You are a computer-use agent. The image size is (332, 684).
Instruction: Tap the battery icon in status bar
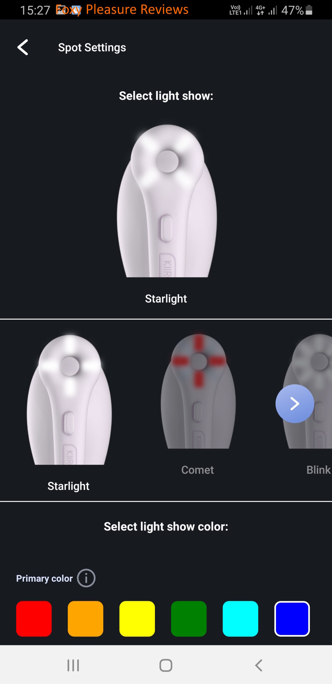[x=309, y=10]
